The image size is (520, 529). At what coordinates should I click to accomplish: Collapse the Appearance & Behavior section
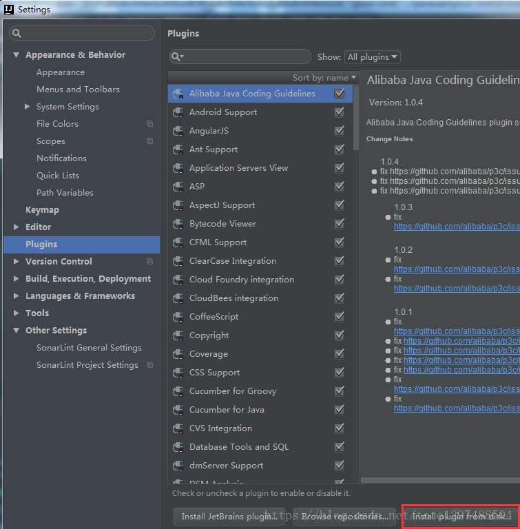[x=17, y=54]
